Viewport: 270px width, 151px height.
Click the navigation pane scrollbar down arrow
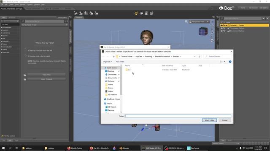click(121, 112)
